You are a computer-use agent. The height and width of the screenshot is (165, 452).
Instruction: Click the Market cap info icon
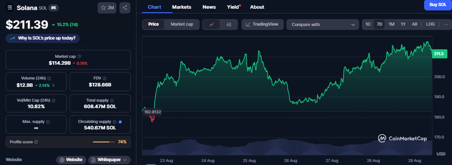79,56
